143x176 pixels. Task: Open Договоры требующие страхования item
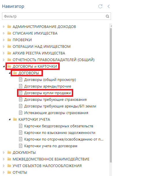click(x=55, y=100)
